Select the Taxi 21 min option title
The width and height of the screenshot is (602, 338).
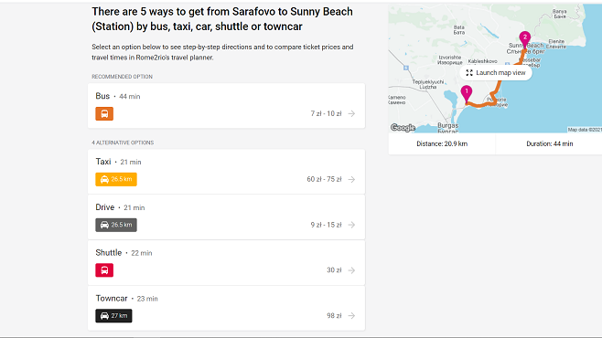(118, 162)
